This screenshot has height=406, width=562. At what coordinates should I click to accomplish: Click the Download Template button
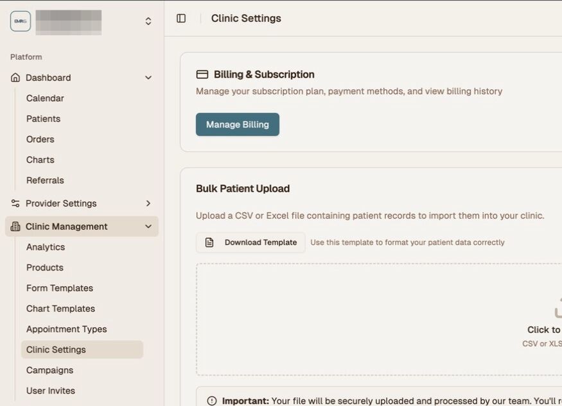(250, 242)
